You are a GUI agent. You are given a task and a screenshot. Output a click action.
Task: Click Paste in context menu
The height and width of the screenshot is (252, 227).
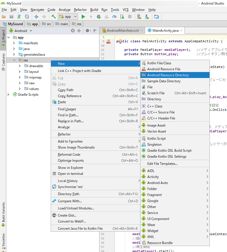click(x=95, y=102)
